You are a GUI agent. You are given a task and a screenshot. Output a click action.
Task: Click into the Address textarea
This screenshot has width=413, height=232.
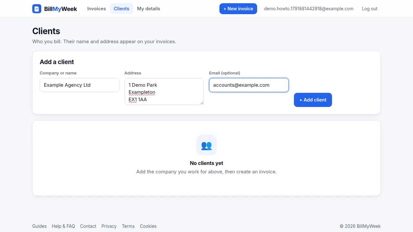pyautogui.click(x=164, y=92)
